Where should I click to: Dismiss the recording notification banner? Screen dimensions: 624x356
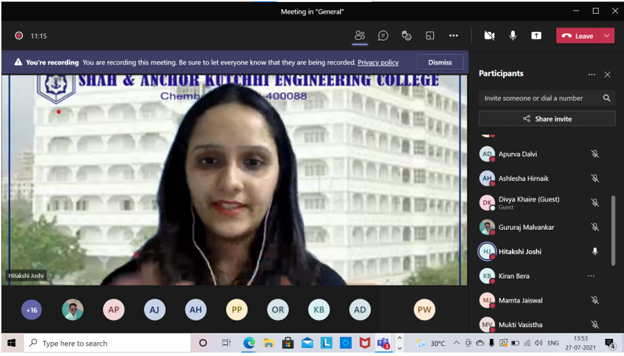(x=439, y=62)
